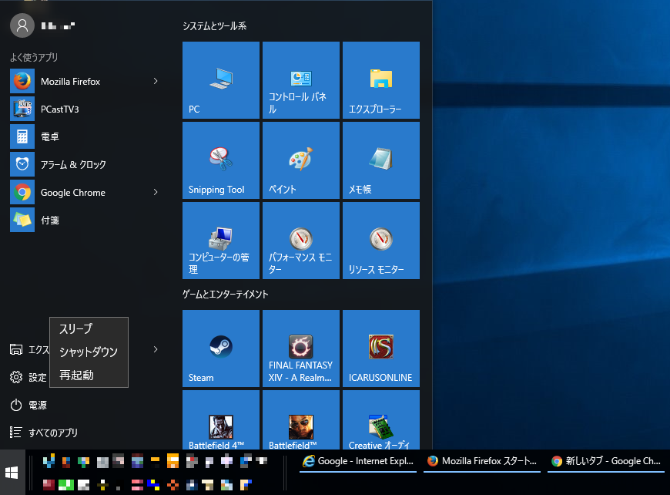
Task: Switch to 新しいタブ - Google Chrome taskbar window
Action: [x=606, y=461]
